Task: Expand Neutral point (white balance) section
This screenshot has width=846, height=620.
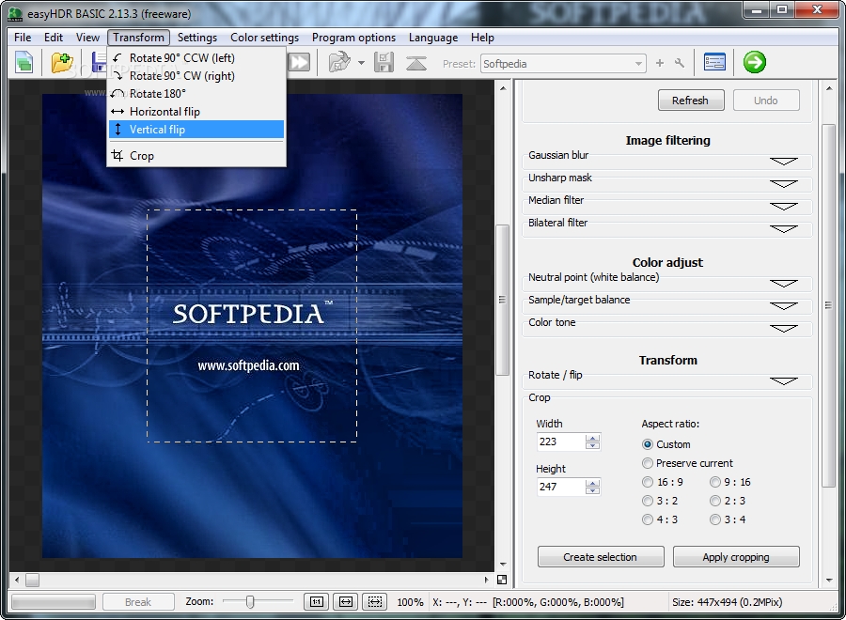Action: click(783, 284)
